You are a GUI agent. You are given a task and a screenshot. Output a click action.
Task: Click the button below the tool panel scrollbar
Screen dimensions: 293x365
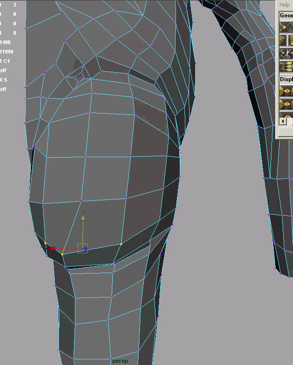point(285,132)
